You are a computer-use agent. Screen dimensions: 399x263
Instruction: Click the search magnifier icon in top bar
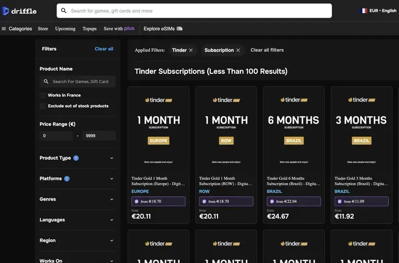point(63,11)
